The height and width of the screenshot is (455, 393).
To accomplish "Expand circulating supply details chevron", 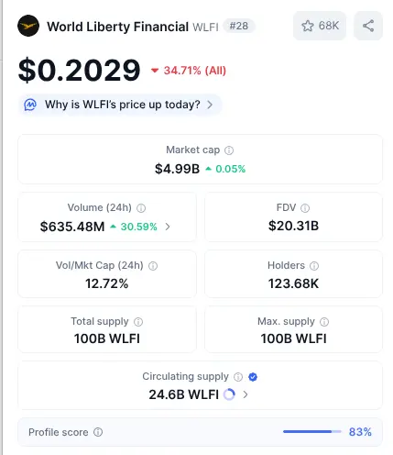I will coord(246,394).
